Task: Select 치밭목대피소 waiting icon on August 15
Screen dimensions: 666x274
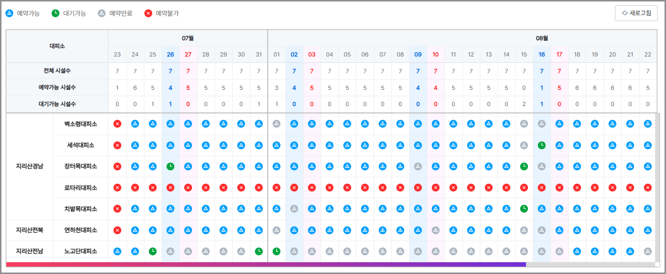Action: [524, 209]
